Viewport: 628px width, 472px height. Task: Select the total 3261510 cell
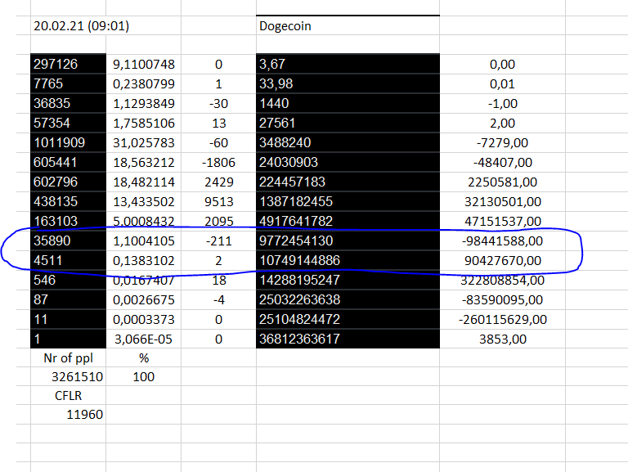[68, 376]
